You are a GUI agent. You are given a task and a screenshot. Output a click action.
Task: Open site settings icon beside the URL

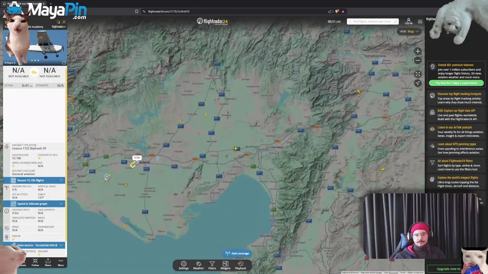(144, 11)
